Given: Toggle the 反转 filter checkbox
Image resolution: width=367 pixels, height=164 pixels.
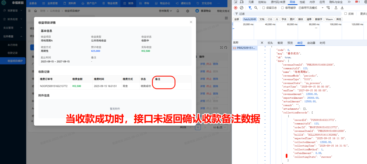Looking at the screenshot, I should [x=345, y=13].
